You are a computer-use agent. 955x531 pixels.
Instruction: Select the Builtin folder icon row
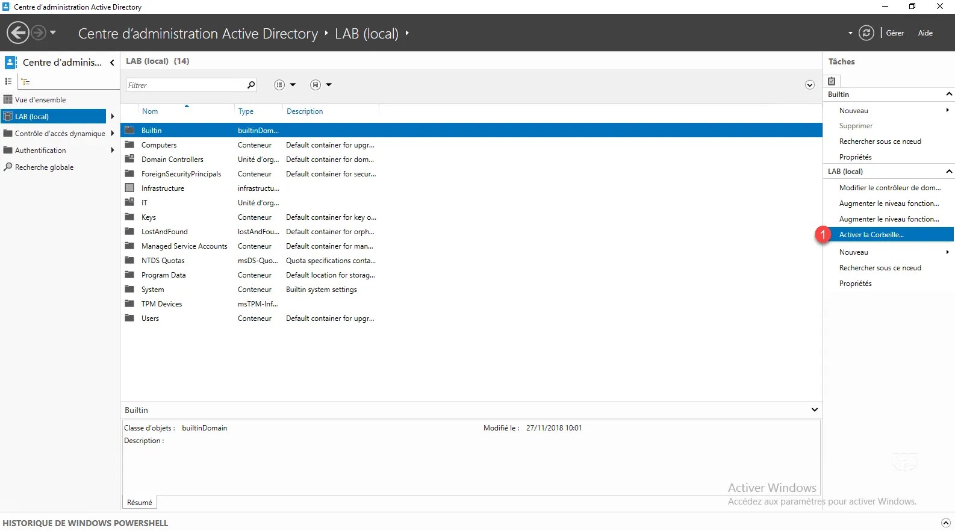pos(129,130)
